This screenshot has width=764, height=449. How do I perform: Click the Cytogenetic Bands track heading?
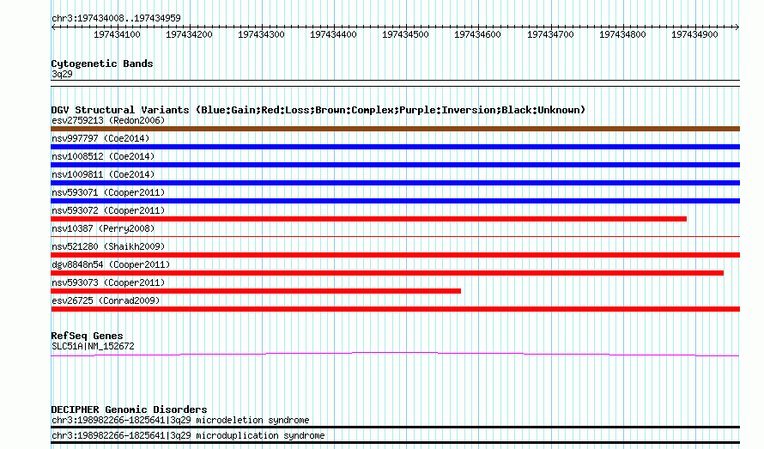click(x=102, y=64)
